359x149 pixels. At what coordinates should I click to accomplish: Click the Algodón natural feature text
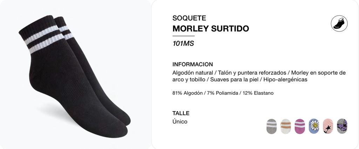point(193,73)
